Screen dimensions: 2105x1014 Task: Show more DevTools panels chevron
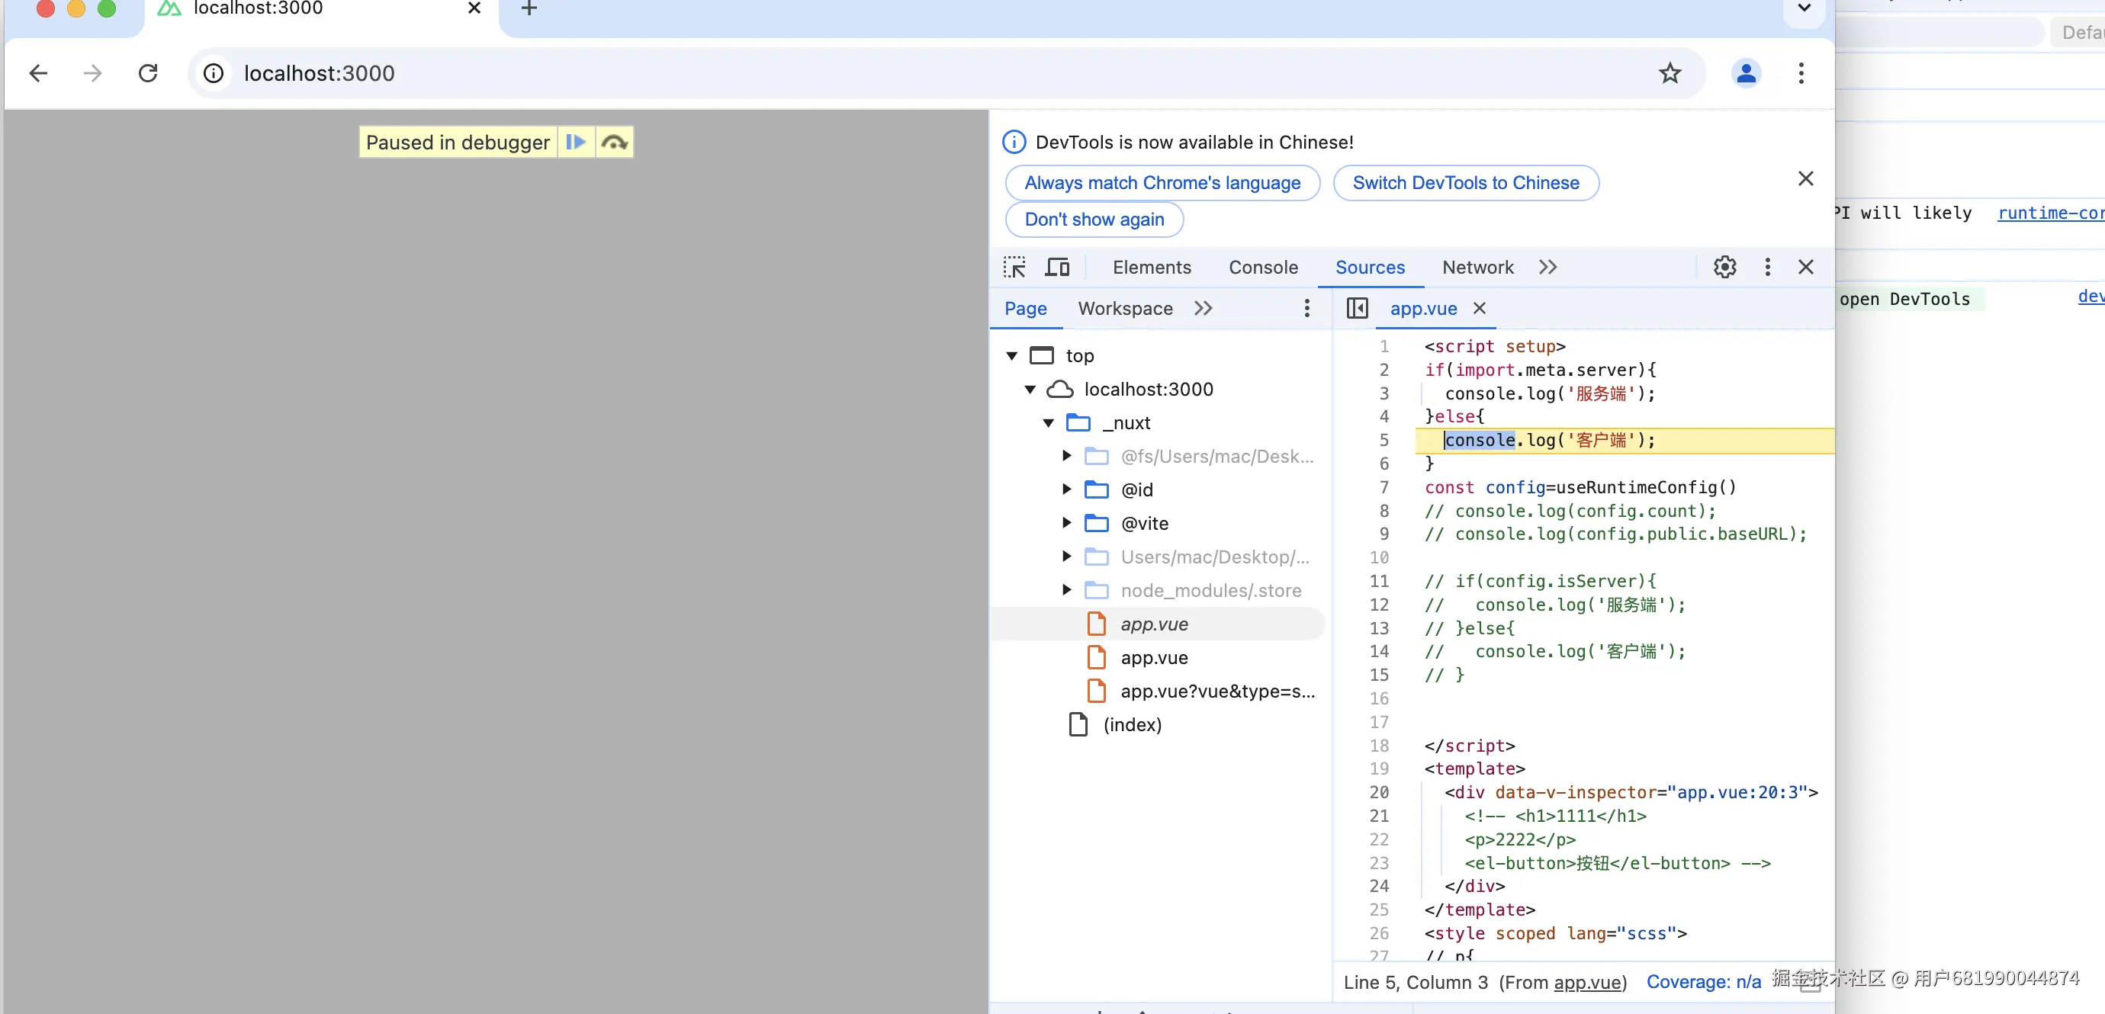click(1547, 267)
